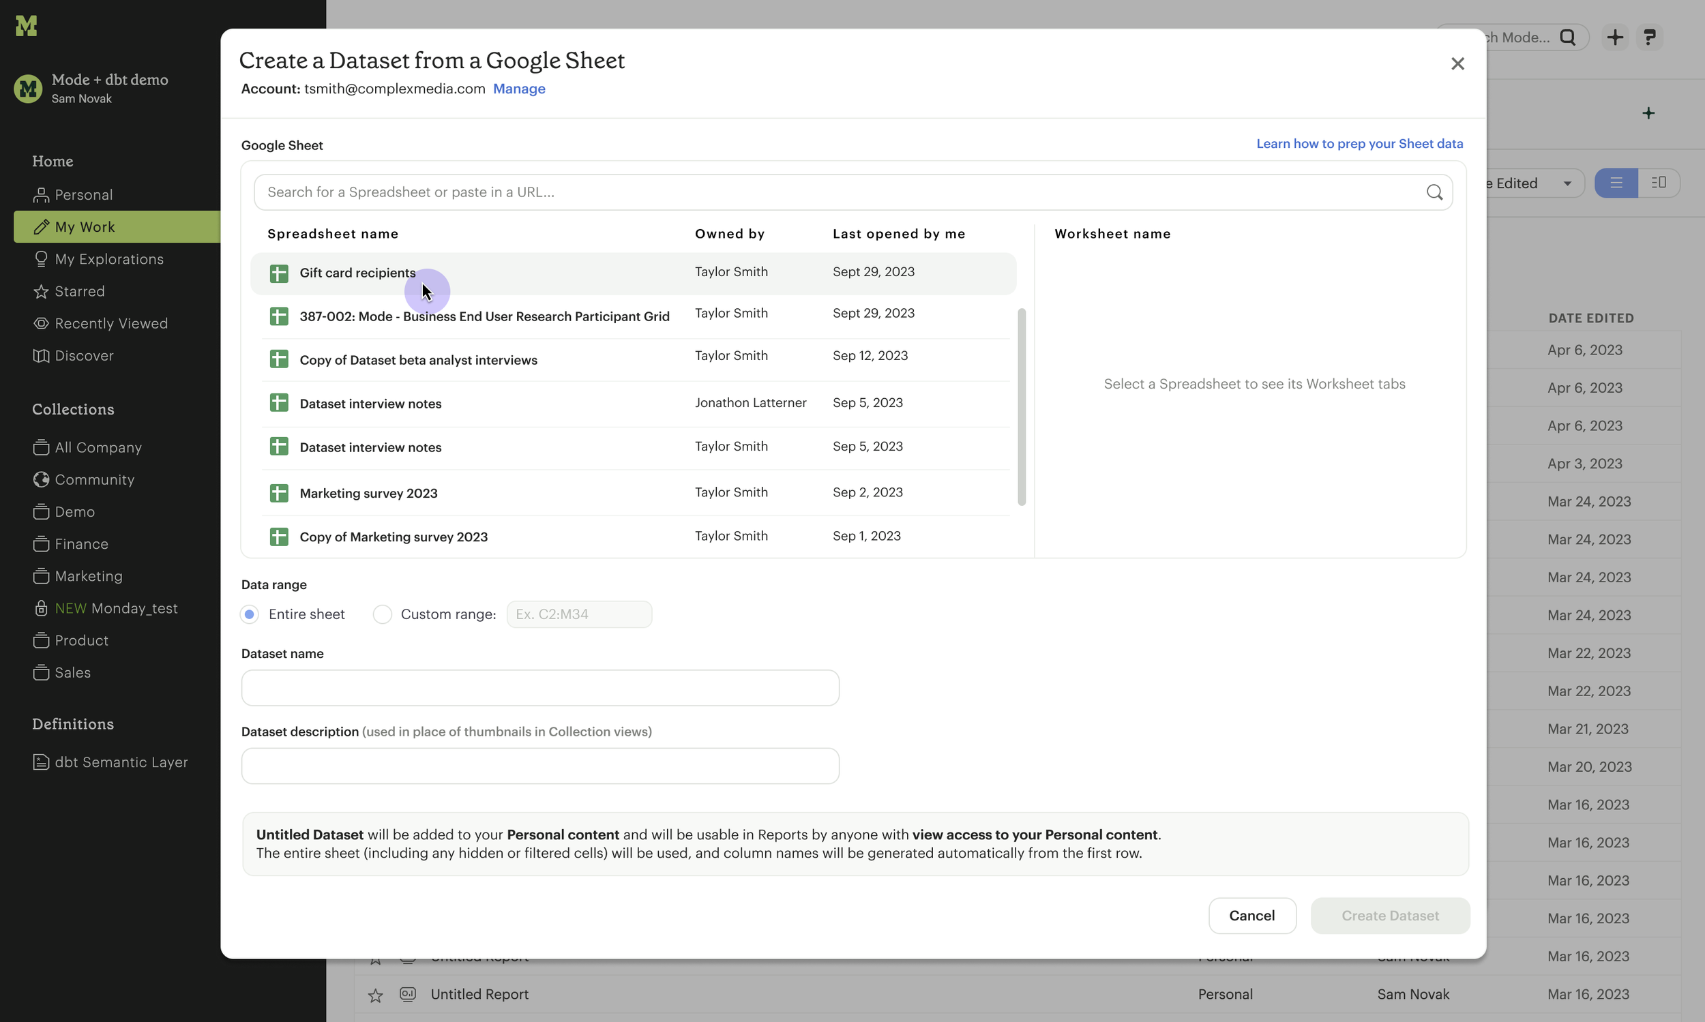Focus the Dataset name input field

coord(540,688)
